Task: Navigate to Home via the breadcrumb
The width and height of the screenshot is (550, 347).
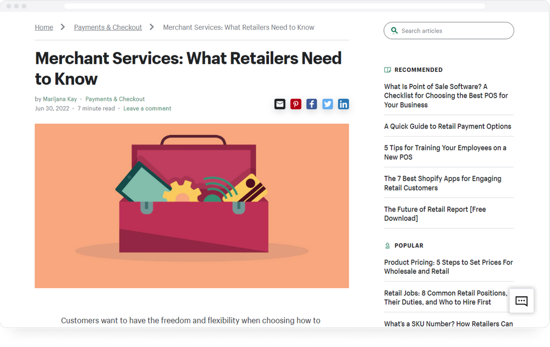Action: pyautogui.click(x=44, y=27)
